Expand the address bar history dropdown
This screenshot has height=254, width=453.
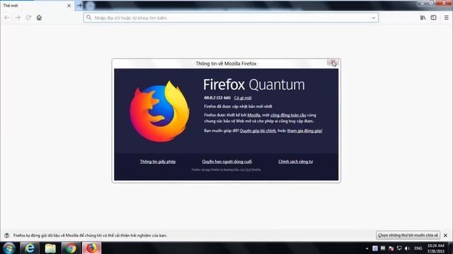pyautogui.click(x=373, y=18)
